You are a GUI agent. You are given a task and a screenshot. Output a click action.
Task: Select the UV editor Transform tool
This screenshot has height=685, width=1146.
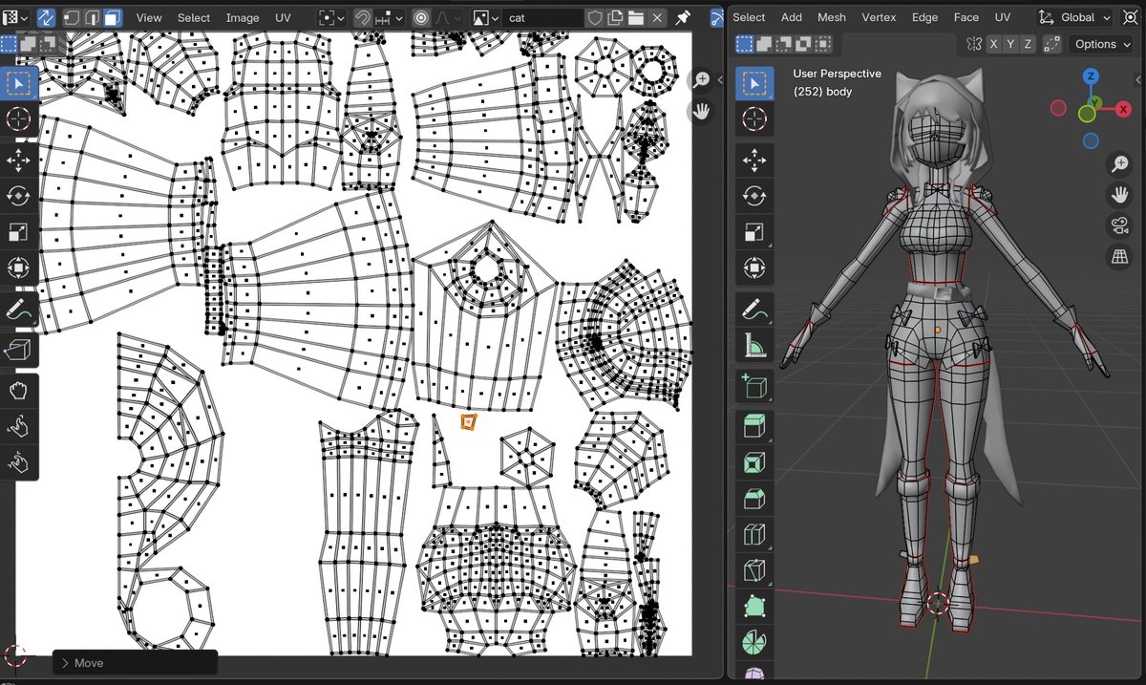pos(19,268)
